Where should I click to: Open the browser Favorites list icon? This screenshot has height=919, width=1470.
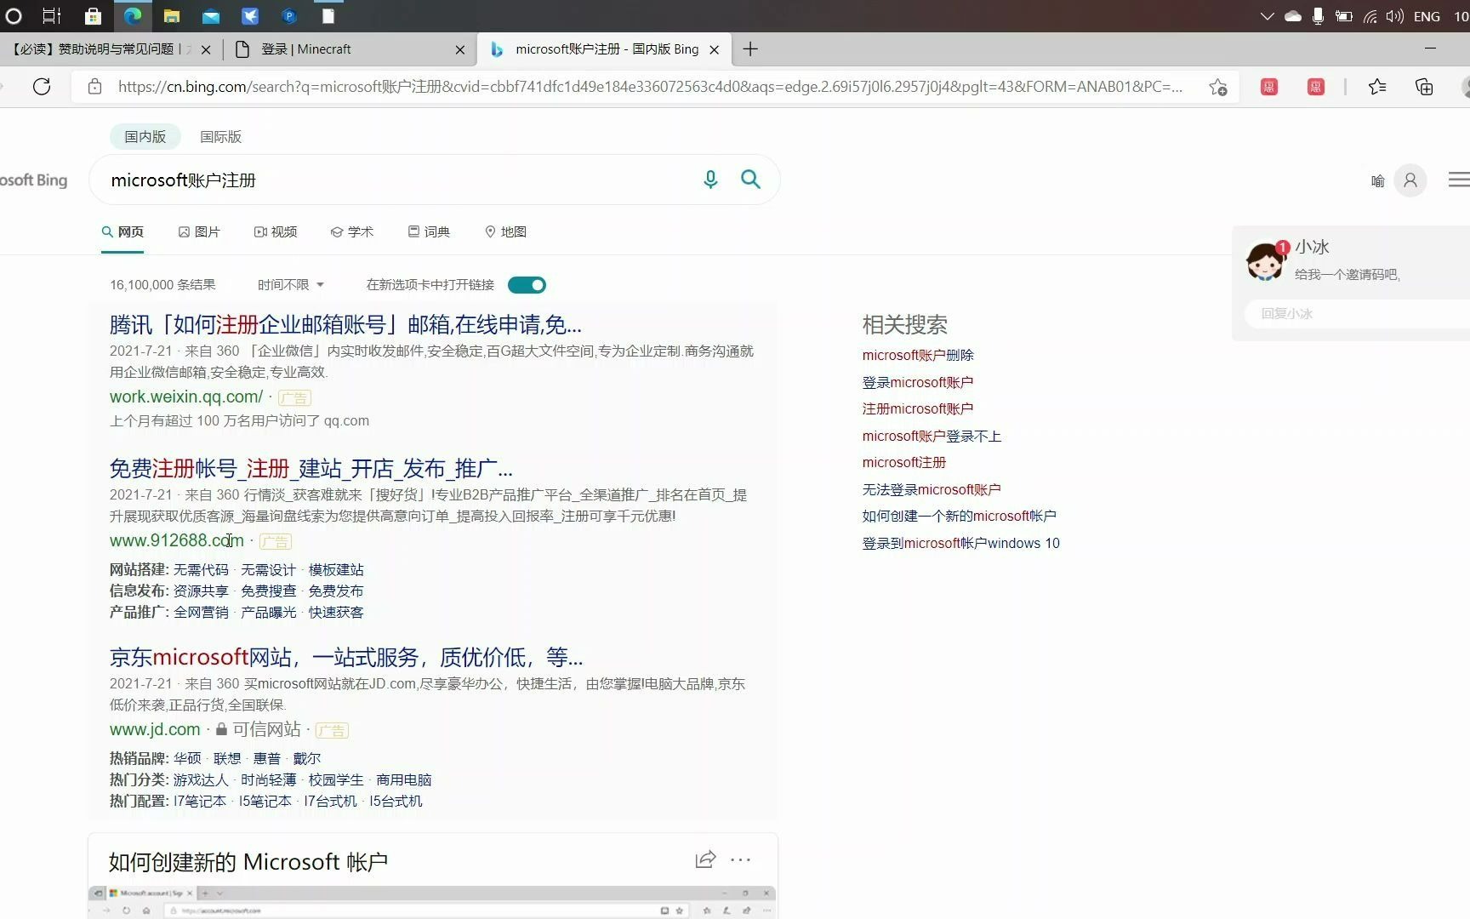coord(1377,87)
